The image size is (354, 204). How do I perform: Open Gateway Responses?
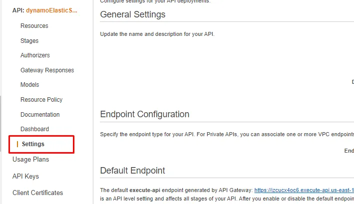coord(47,70)
